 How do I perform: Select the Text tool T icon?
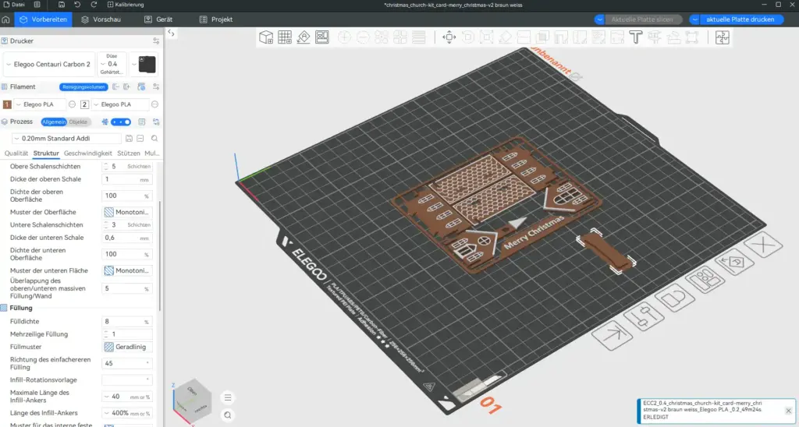tap(635, 37)
